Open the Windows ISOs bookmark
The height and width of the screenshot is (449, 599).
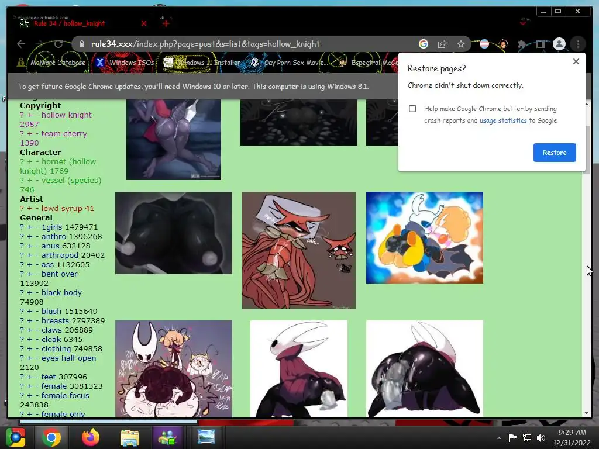(125, 63)
